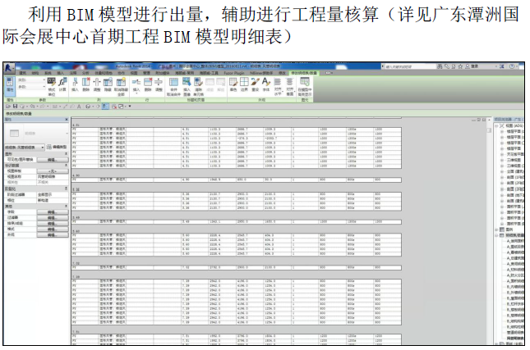
Task: Click Unhide All (取消隐藏全部) icon
Action: click(x=121, y=86)
